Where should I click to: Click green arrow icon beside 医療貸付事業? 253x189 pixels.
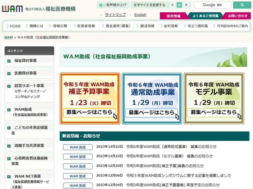coord(9,73)
